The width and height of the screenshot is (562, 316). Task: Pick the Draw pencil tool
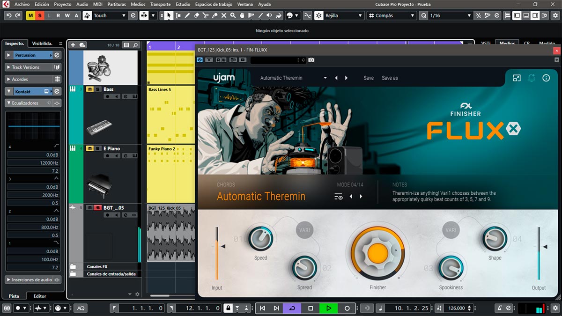coord(187,15)
